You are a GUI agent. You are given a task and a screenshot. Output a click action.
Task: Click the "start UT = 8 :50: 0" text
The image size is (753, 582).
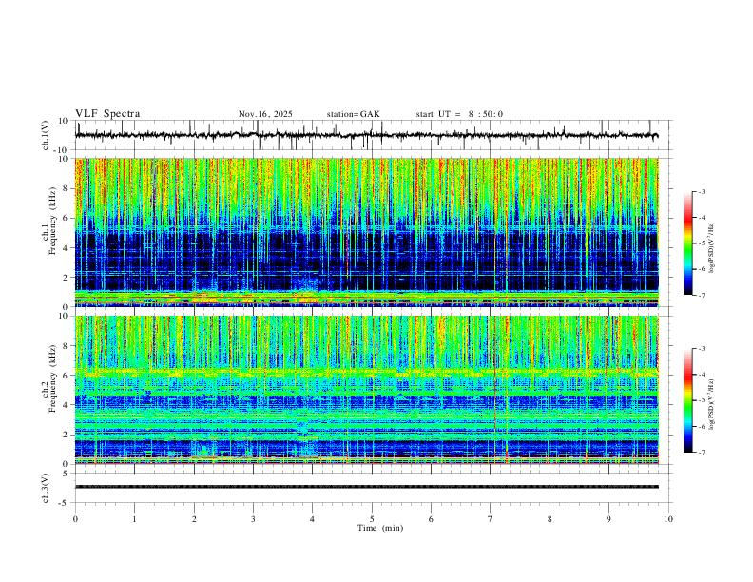click(x=459, y=114)
